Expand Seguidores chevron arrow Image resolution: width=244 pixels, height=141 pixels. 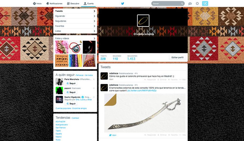94,21
